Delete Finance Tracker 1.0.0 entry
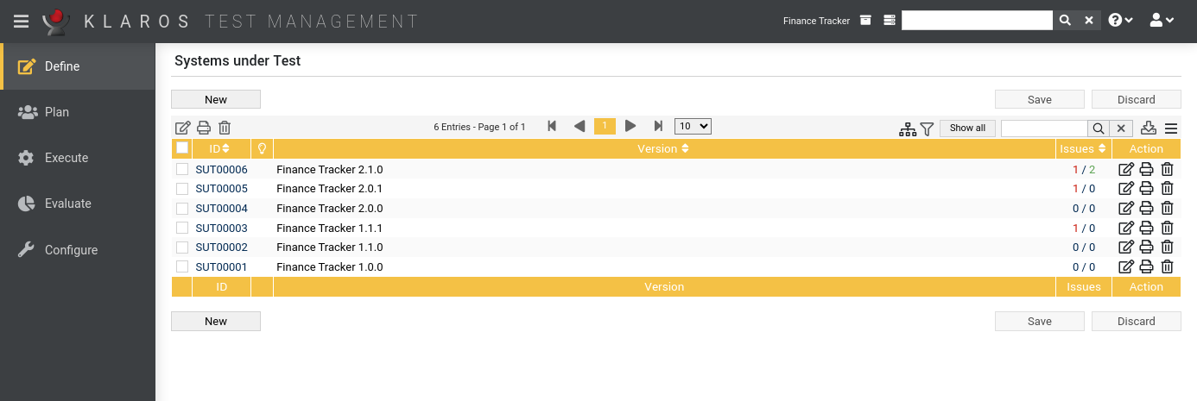This screenshot has width=1197, height=401. pyautogui.click(x=1167, y=266)
